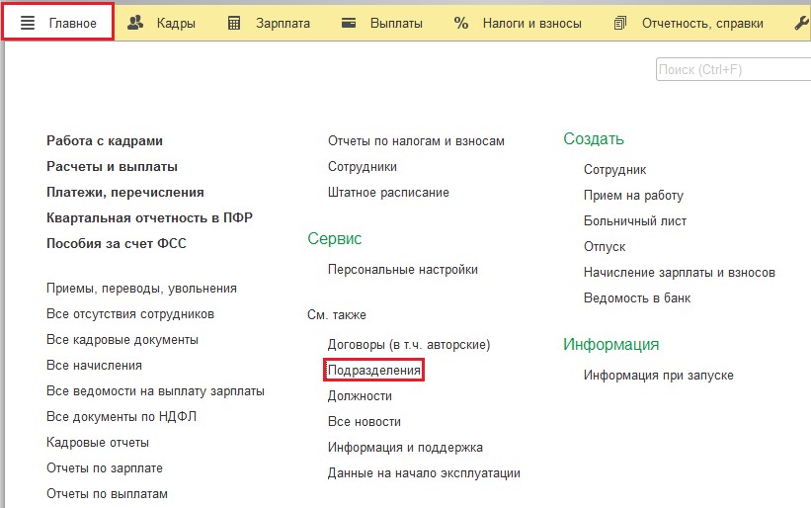Click the documents icon for Отчетность, справки
Viewport: 811px width, 508px height.
click(x=620, y=23)
